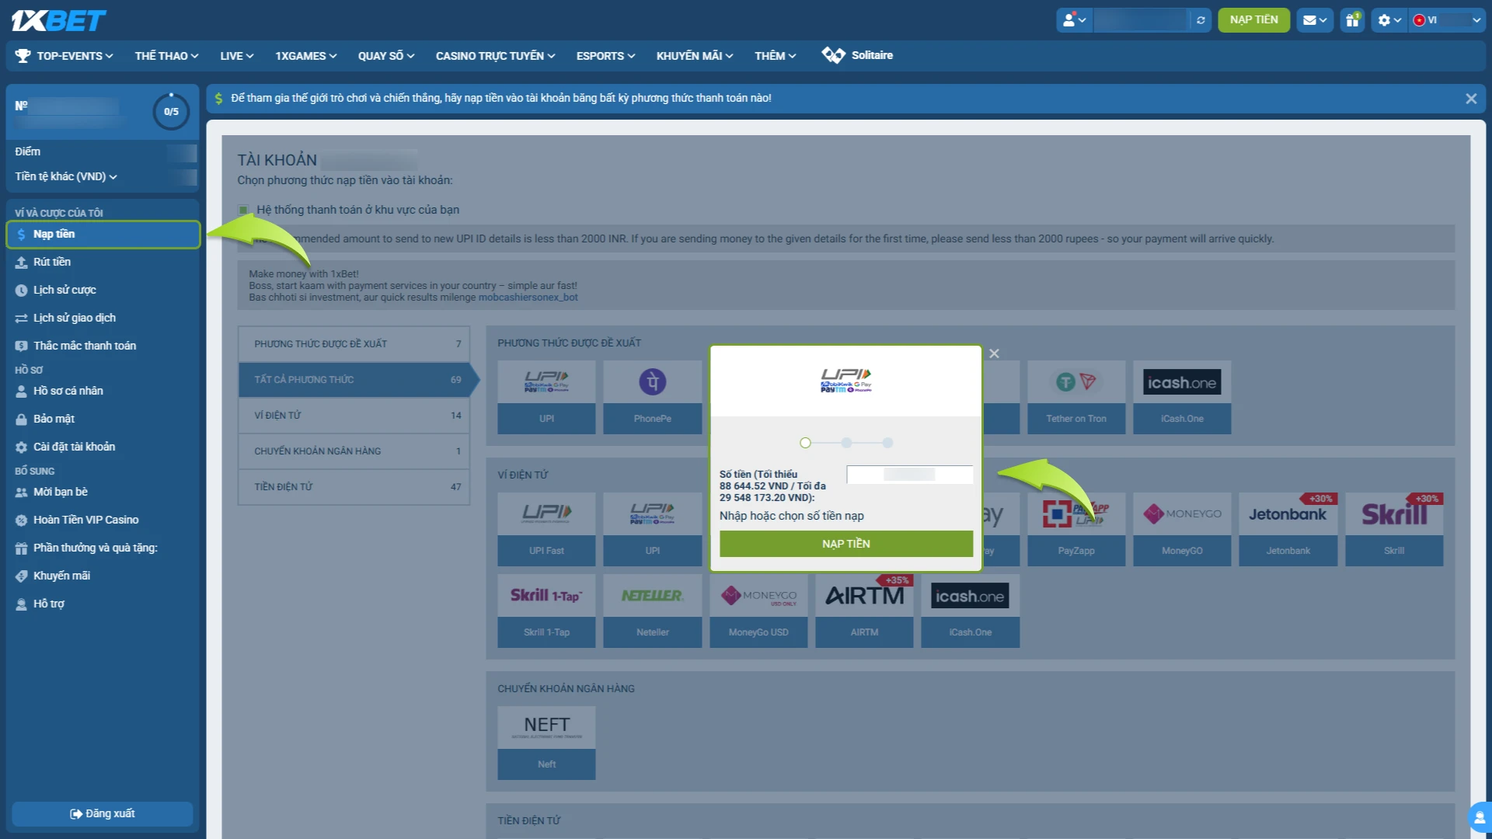Choose iCash.One in recommended methods
Image resolution: width=1492 pixels, height=839 pixels.
(1182, 397)
